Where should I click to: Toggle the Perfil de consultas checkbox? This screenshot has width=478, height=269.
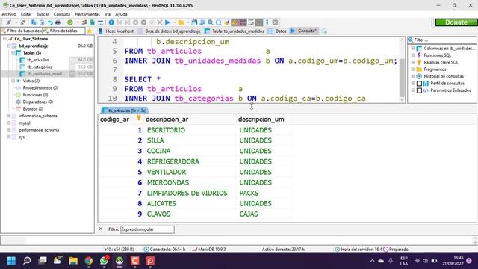(x=419, y=83)
